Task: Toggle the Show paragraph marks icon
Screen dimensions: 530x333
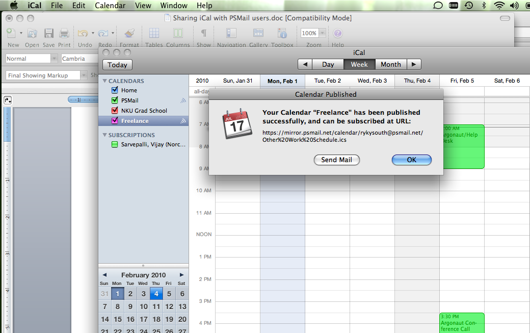Action: (x=204, y=33)
